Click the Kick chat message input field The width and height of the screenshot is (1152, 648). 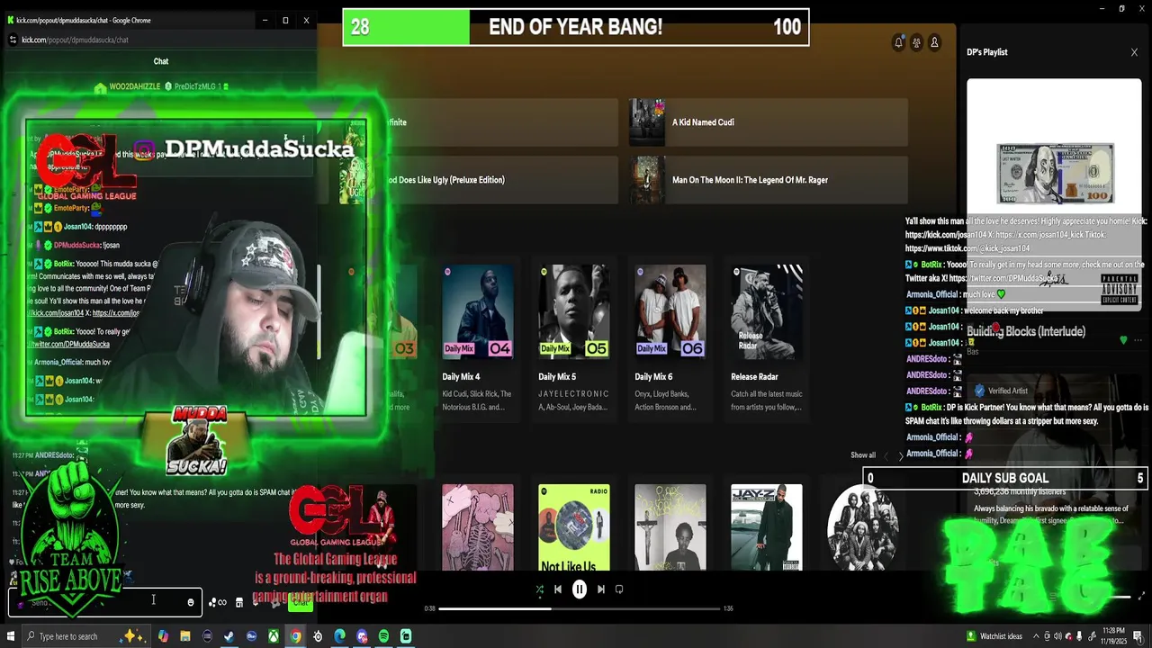click(105, 602)
